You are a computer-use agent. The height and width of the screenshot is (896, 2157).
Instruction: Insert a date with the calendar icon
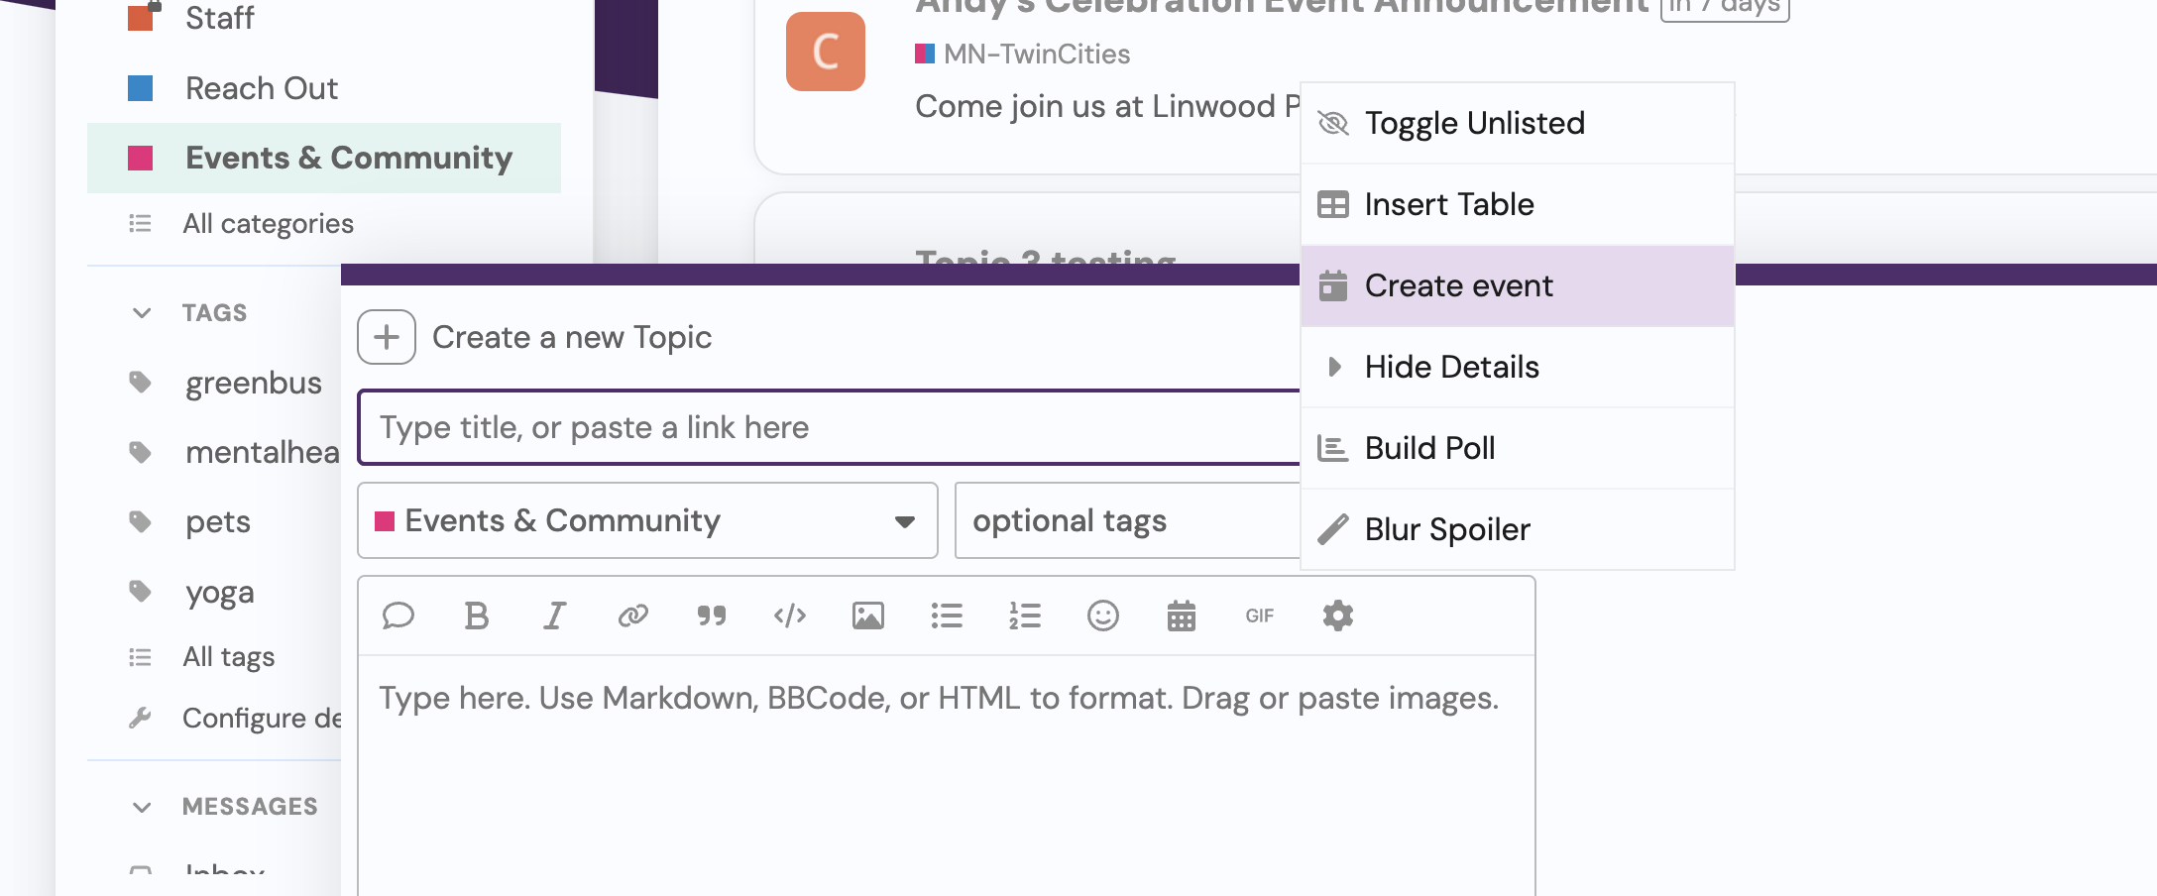[1181, 616]
